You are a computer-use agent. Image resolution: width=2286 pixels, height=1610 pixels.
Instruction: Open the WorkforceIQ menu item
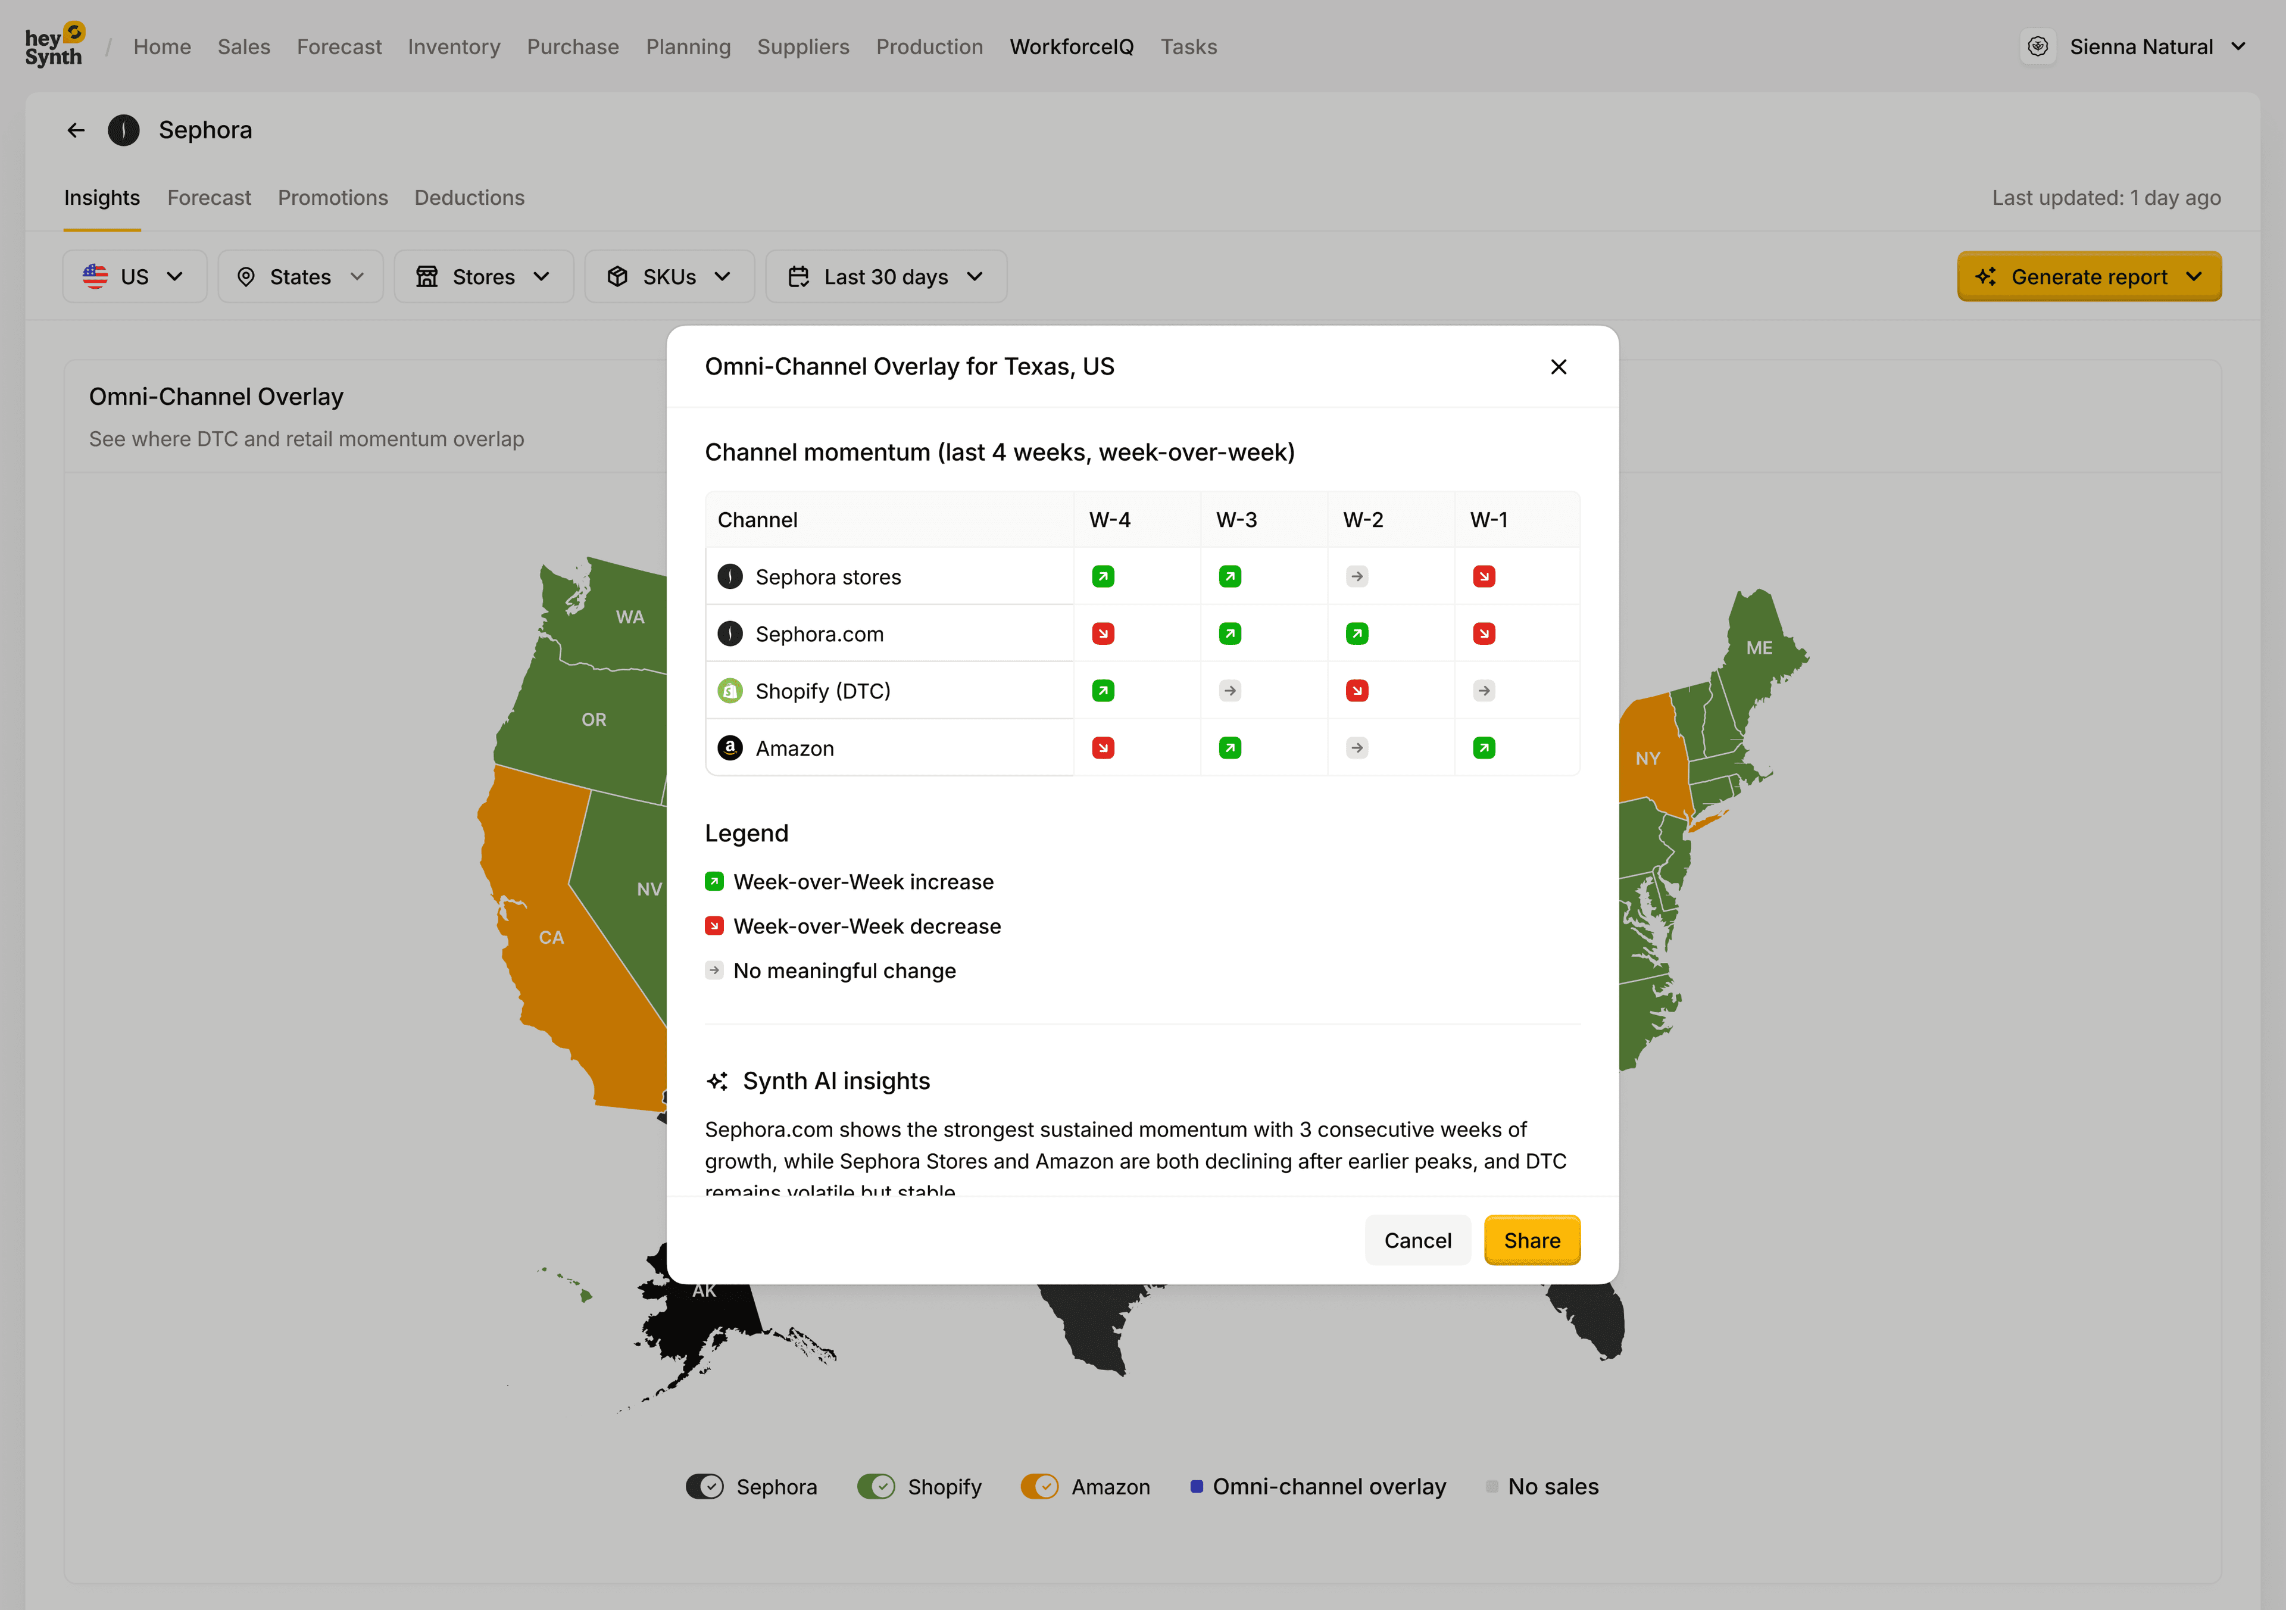coord(1072,46)
